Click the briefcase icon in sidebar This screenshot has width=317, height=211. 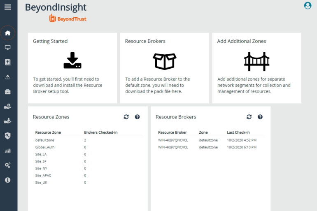(x=7, y=91)
